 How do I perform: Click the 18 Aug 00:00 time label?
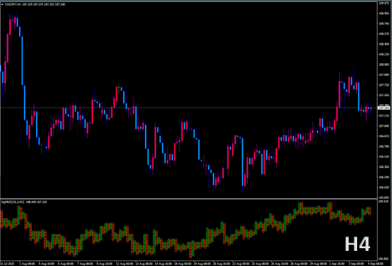point(183,264)
